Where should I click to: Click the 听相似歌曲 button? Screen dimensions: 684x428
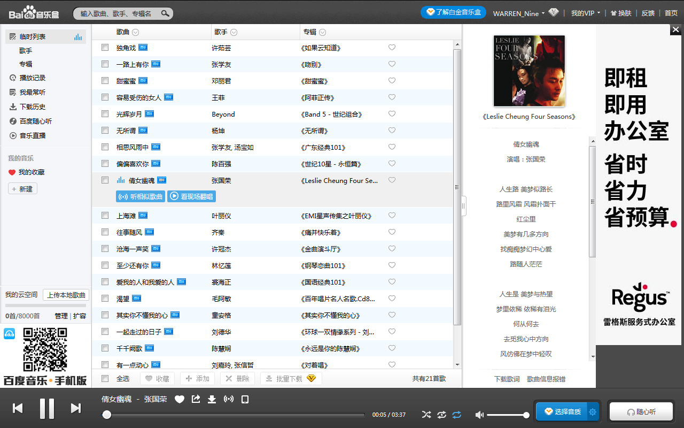click(x=141, y=196)
